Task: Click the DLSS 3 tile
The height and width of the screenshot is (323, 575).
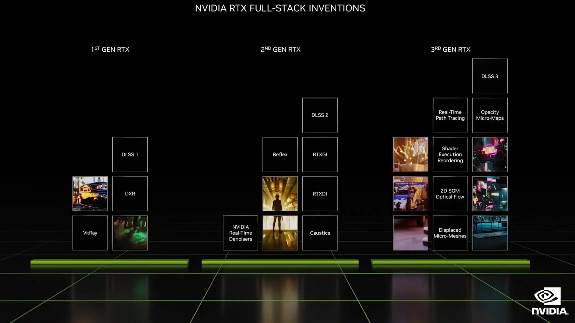Action: [x=490, y=76]
